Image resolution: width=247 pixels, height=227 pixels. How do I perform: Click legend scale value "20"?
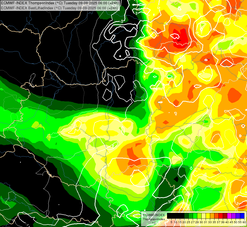click(184, 222)
